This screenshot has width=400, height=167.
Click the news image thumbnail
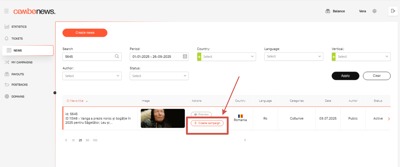coord(163,118)
